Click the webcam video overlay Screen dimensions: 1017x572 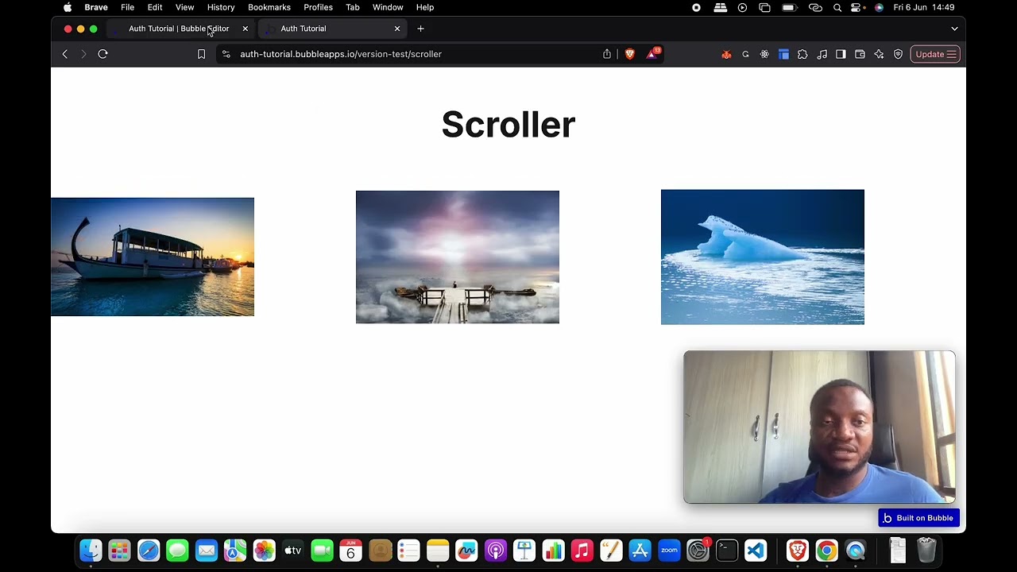click(x=819, y=427)
